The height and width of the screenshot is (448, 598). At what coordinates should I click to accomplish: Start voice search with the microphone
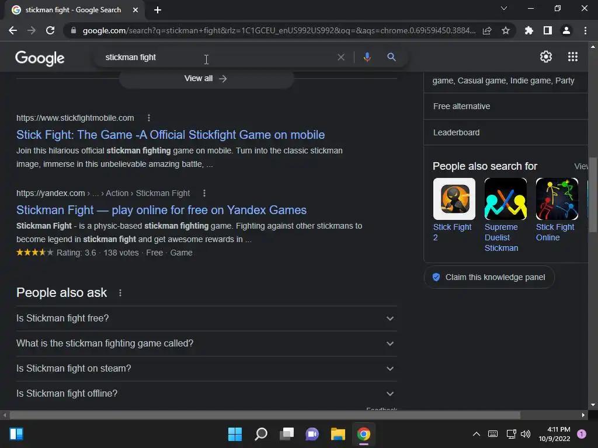(x=367, y=57)
